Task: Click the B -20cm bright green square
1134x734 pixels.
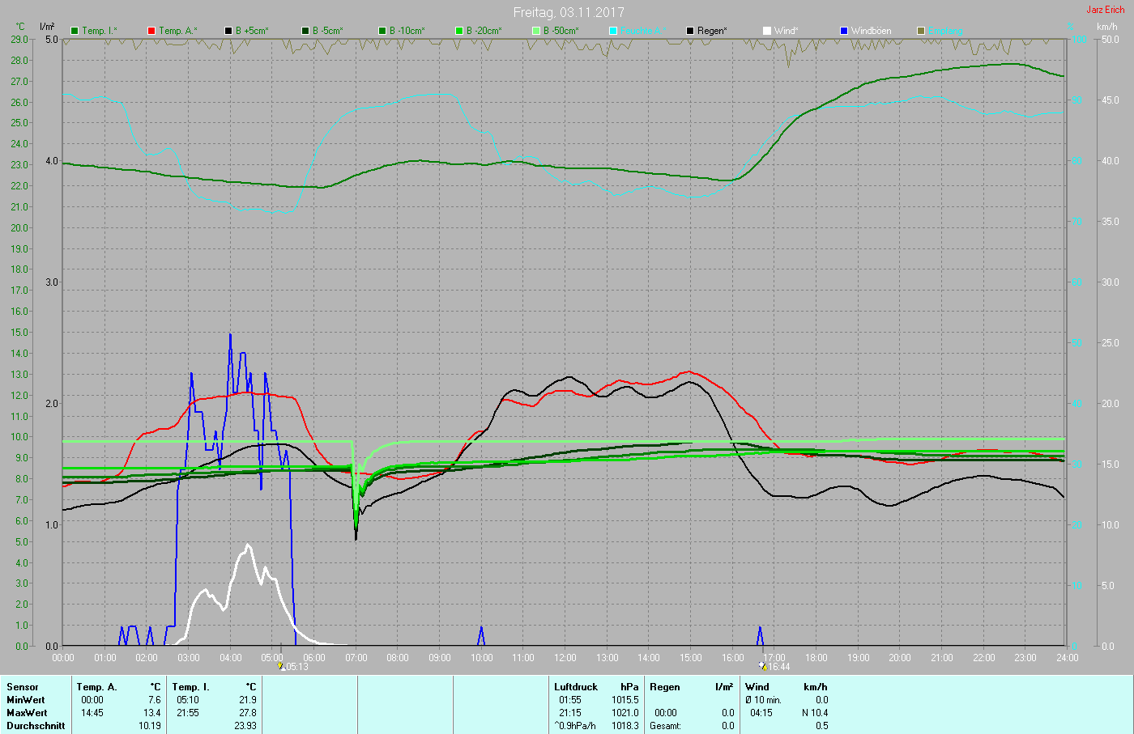Action: (459, 31)
